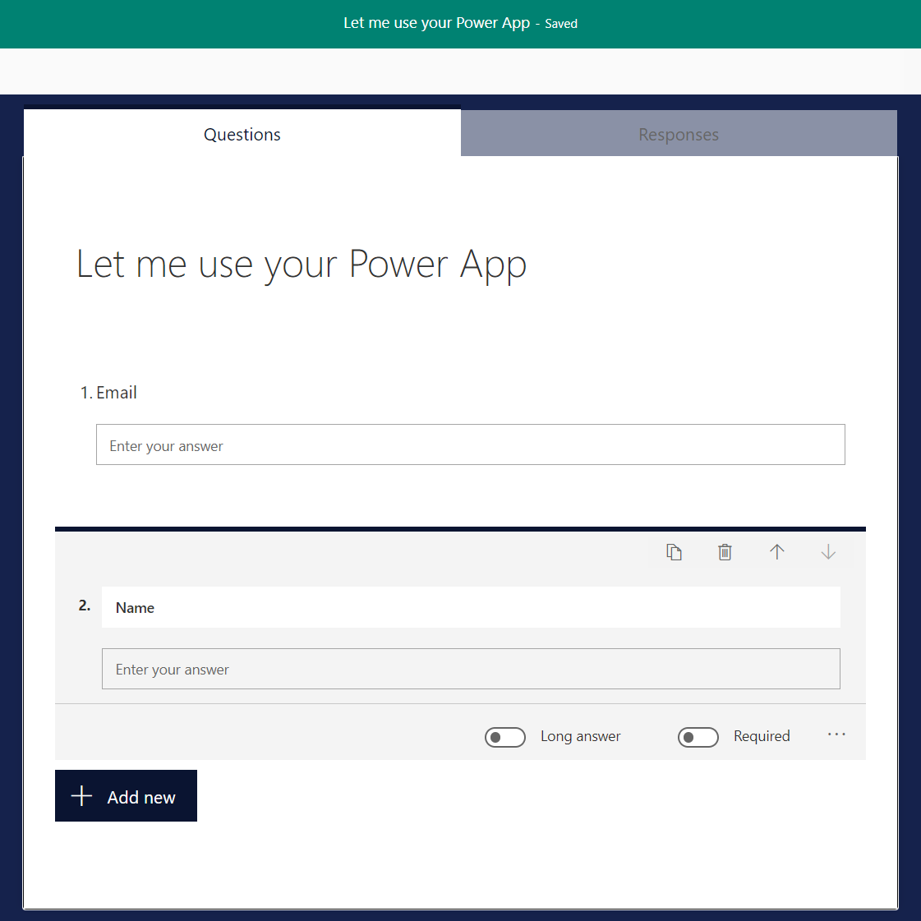Open more settings ellipsis for question 2
921x921 pixels.
pyautogui.click(x=836, y=734)
